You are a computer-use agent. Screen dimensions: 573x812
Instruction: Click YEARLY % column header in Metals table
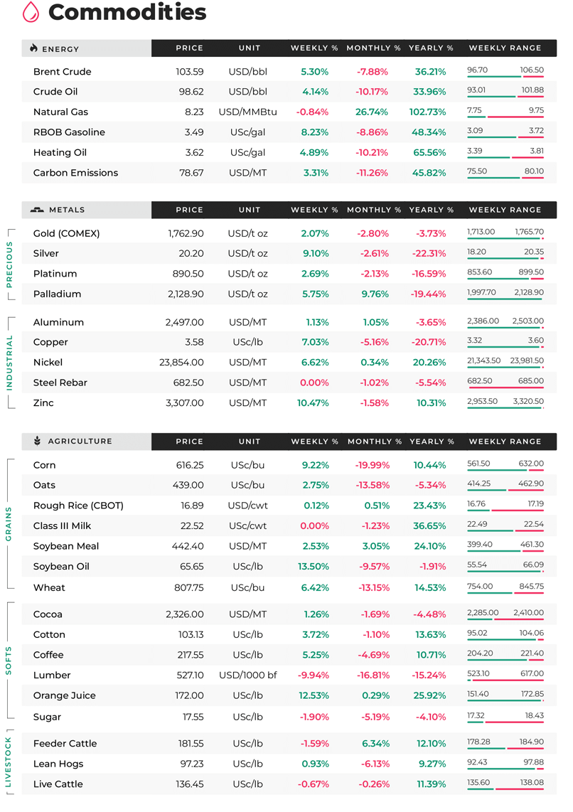tap(432, 210)
